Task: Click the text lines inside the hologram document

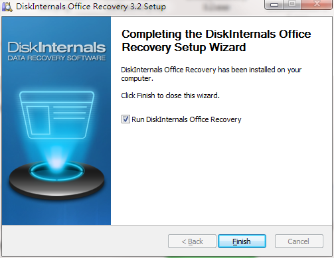Action: point(70,113)
